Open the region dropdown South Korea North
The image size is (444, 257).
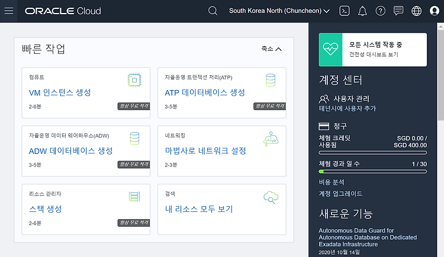279,11
